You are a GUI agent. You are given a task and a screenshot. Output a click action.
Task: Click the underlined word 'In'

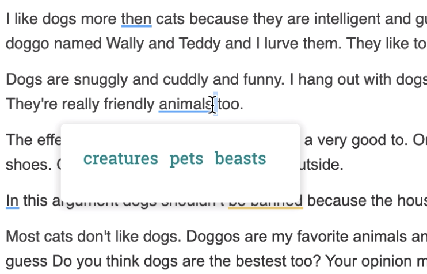(13, 201)
